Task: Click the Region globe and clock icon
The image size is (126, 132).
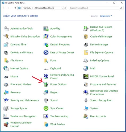Action: [x=46, y=92]
